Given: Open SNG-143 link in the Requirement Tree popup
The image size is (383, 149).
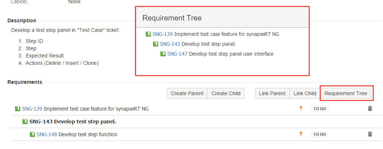Looking at the screenshot, I should 170,44.
